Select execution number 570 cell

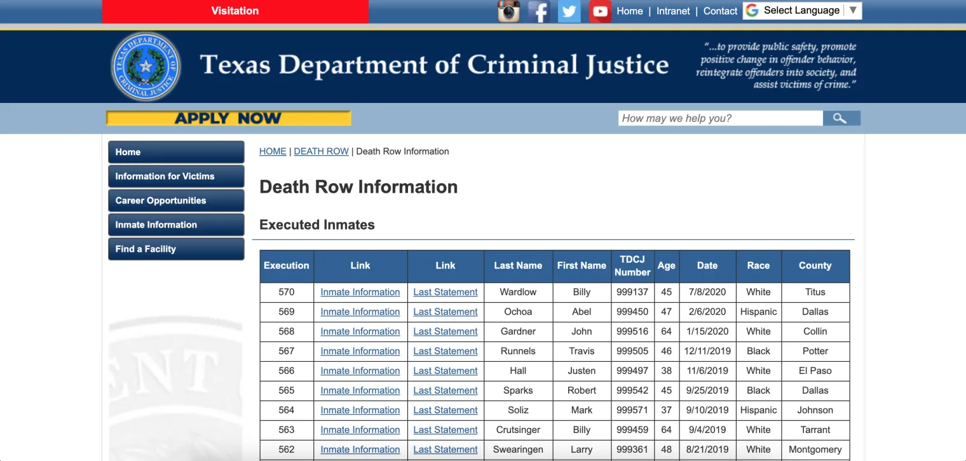pyautogui.click(x=287, y=292)
